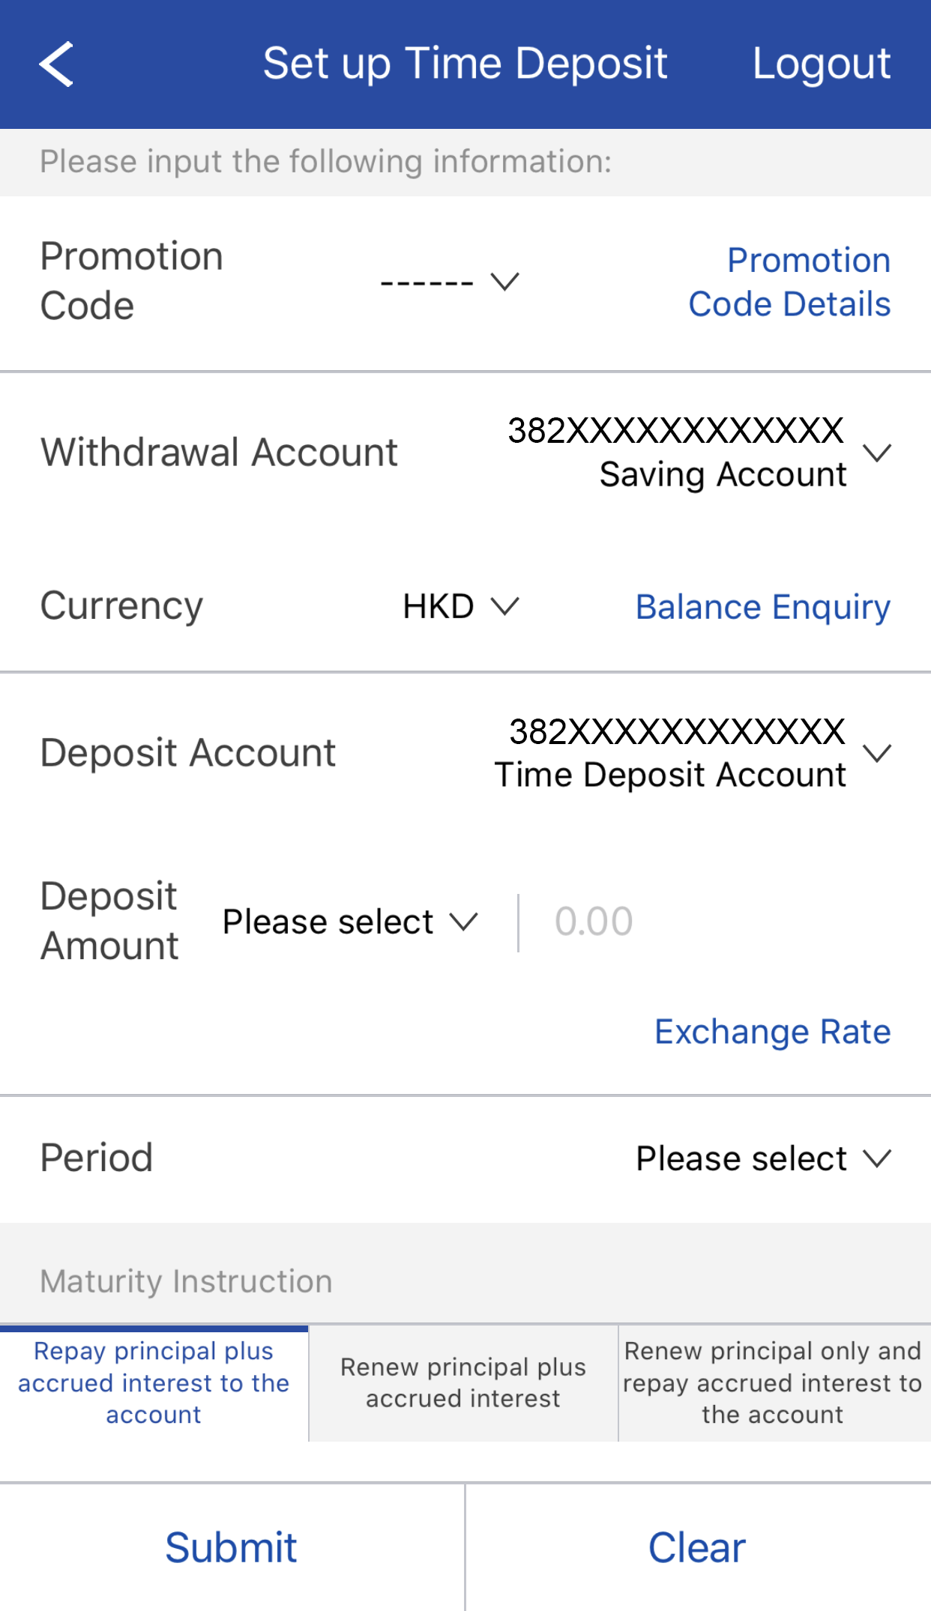Screen dimensions: 931x1611
Task: Expand the Deposit Account selector chevron
Action: 876,752
